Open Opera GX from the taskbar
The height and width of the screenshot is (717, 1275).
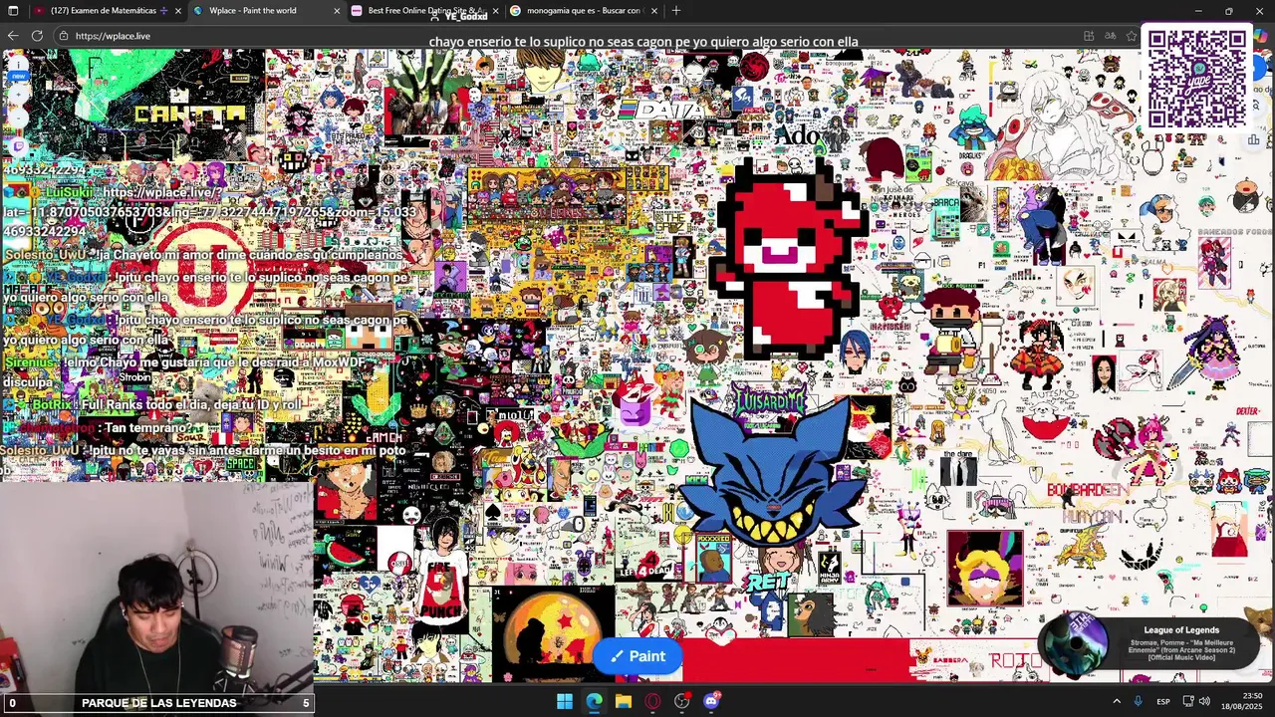pos(652,702)
